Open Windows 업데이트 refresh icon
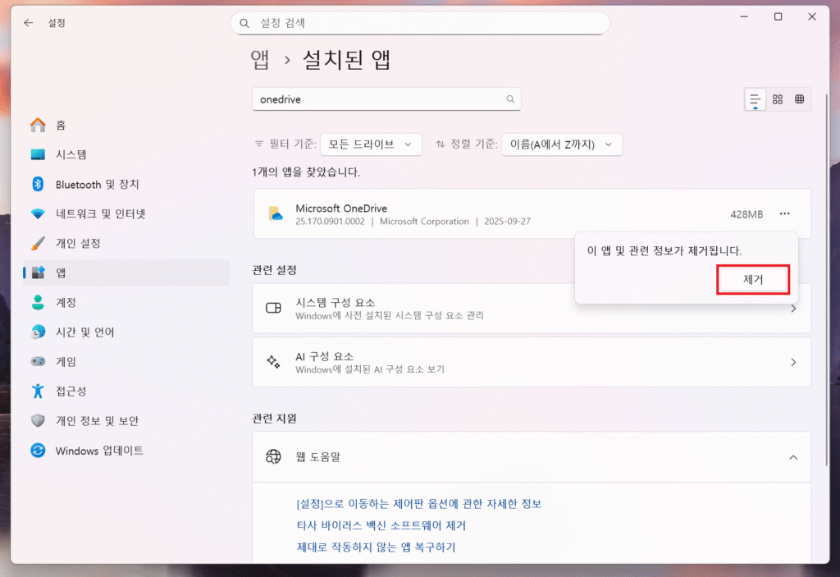The width and height of the screenshot is (840, 577). point(38,451)
